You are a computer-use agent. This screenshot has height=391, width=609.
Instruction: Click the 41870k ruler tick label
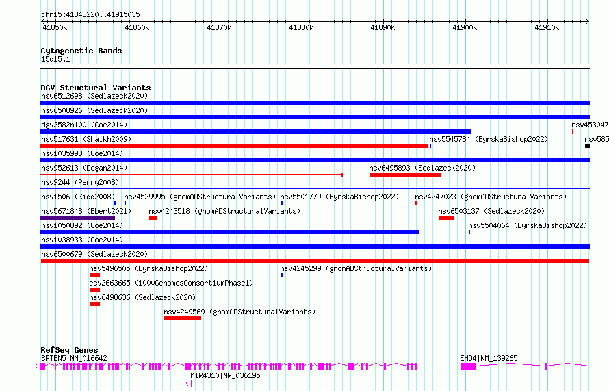pyautogui.click(x=219, y=27)
